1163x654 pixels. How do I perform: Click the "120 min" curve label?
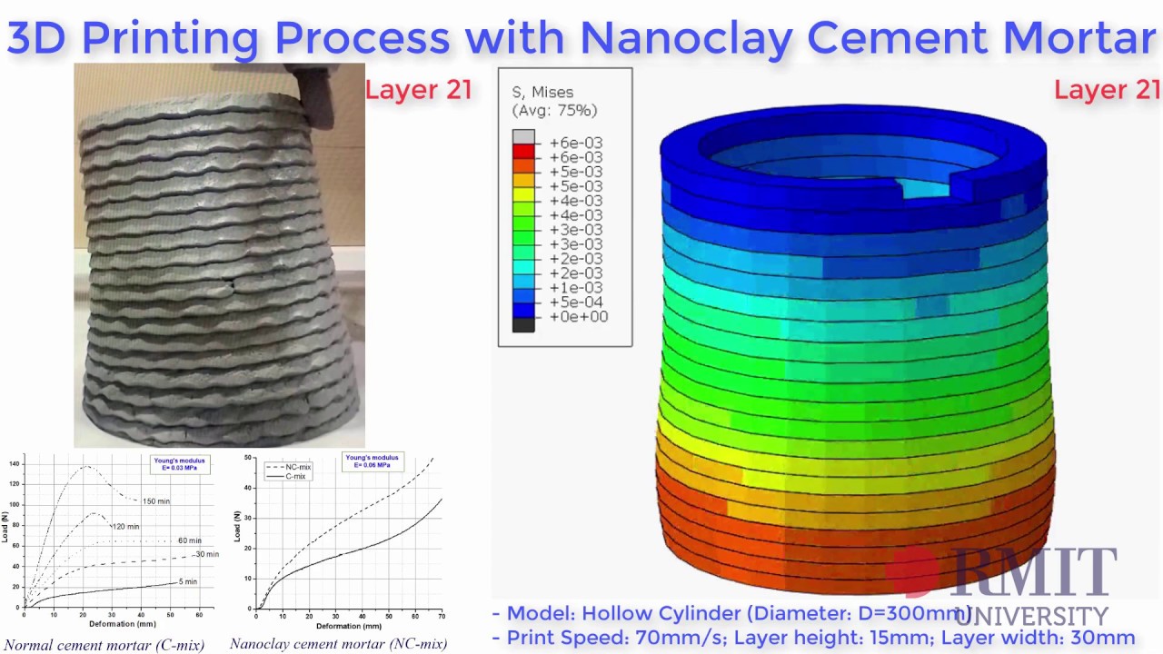click(x=125, y=527)
